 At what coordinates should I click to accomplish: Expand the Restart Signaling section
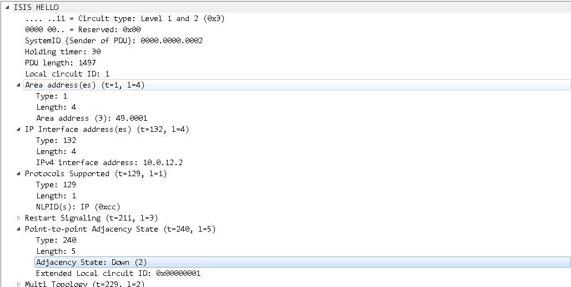(x=19, y=218)
